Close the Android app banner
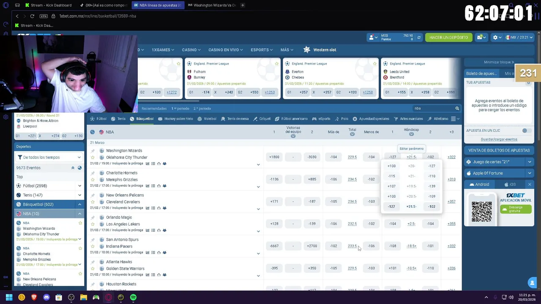 [x=530, y=185]
